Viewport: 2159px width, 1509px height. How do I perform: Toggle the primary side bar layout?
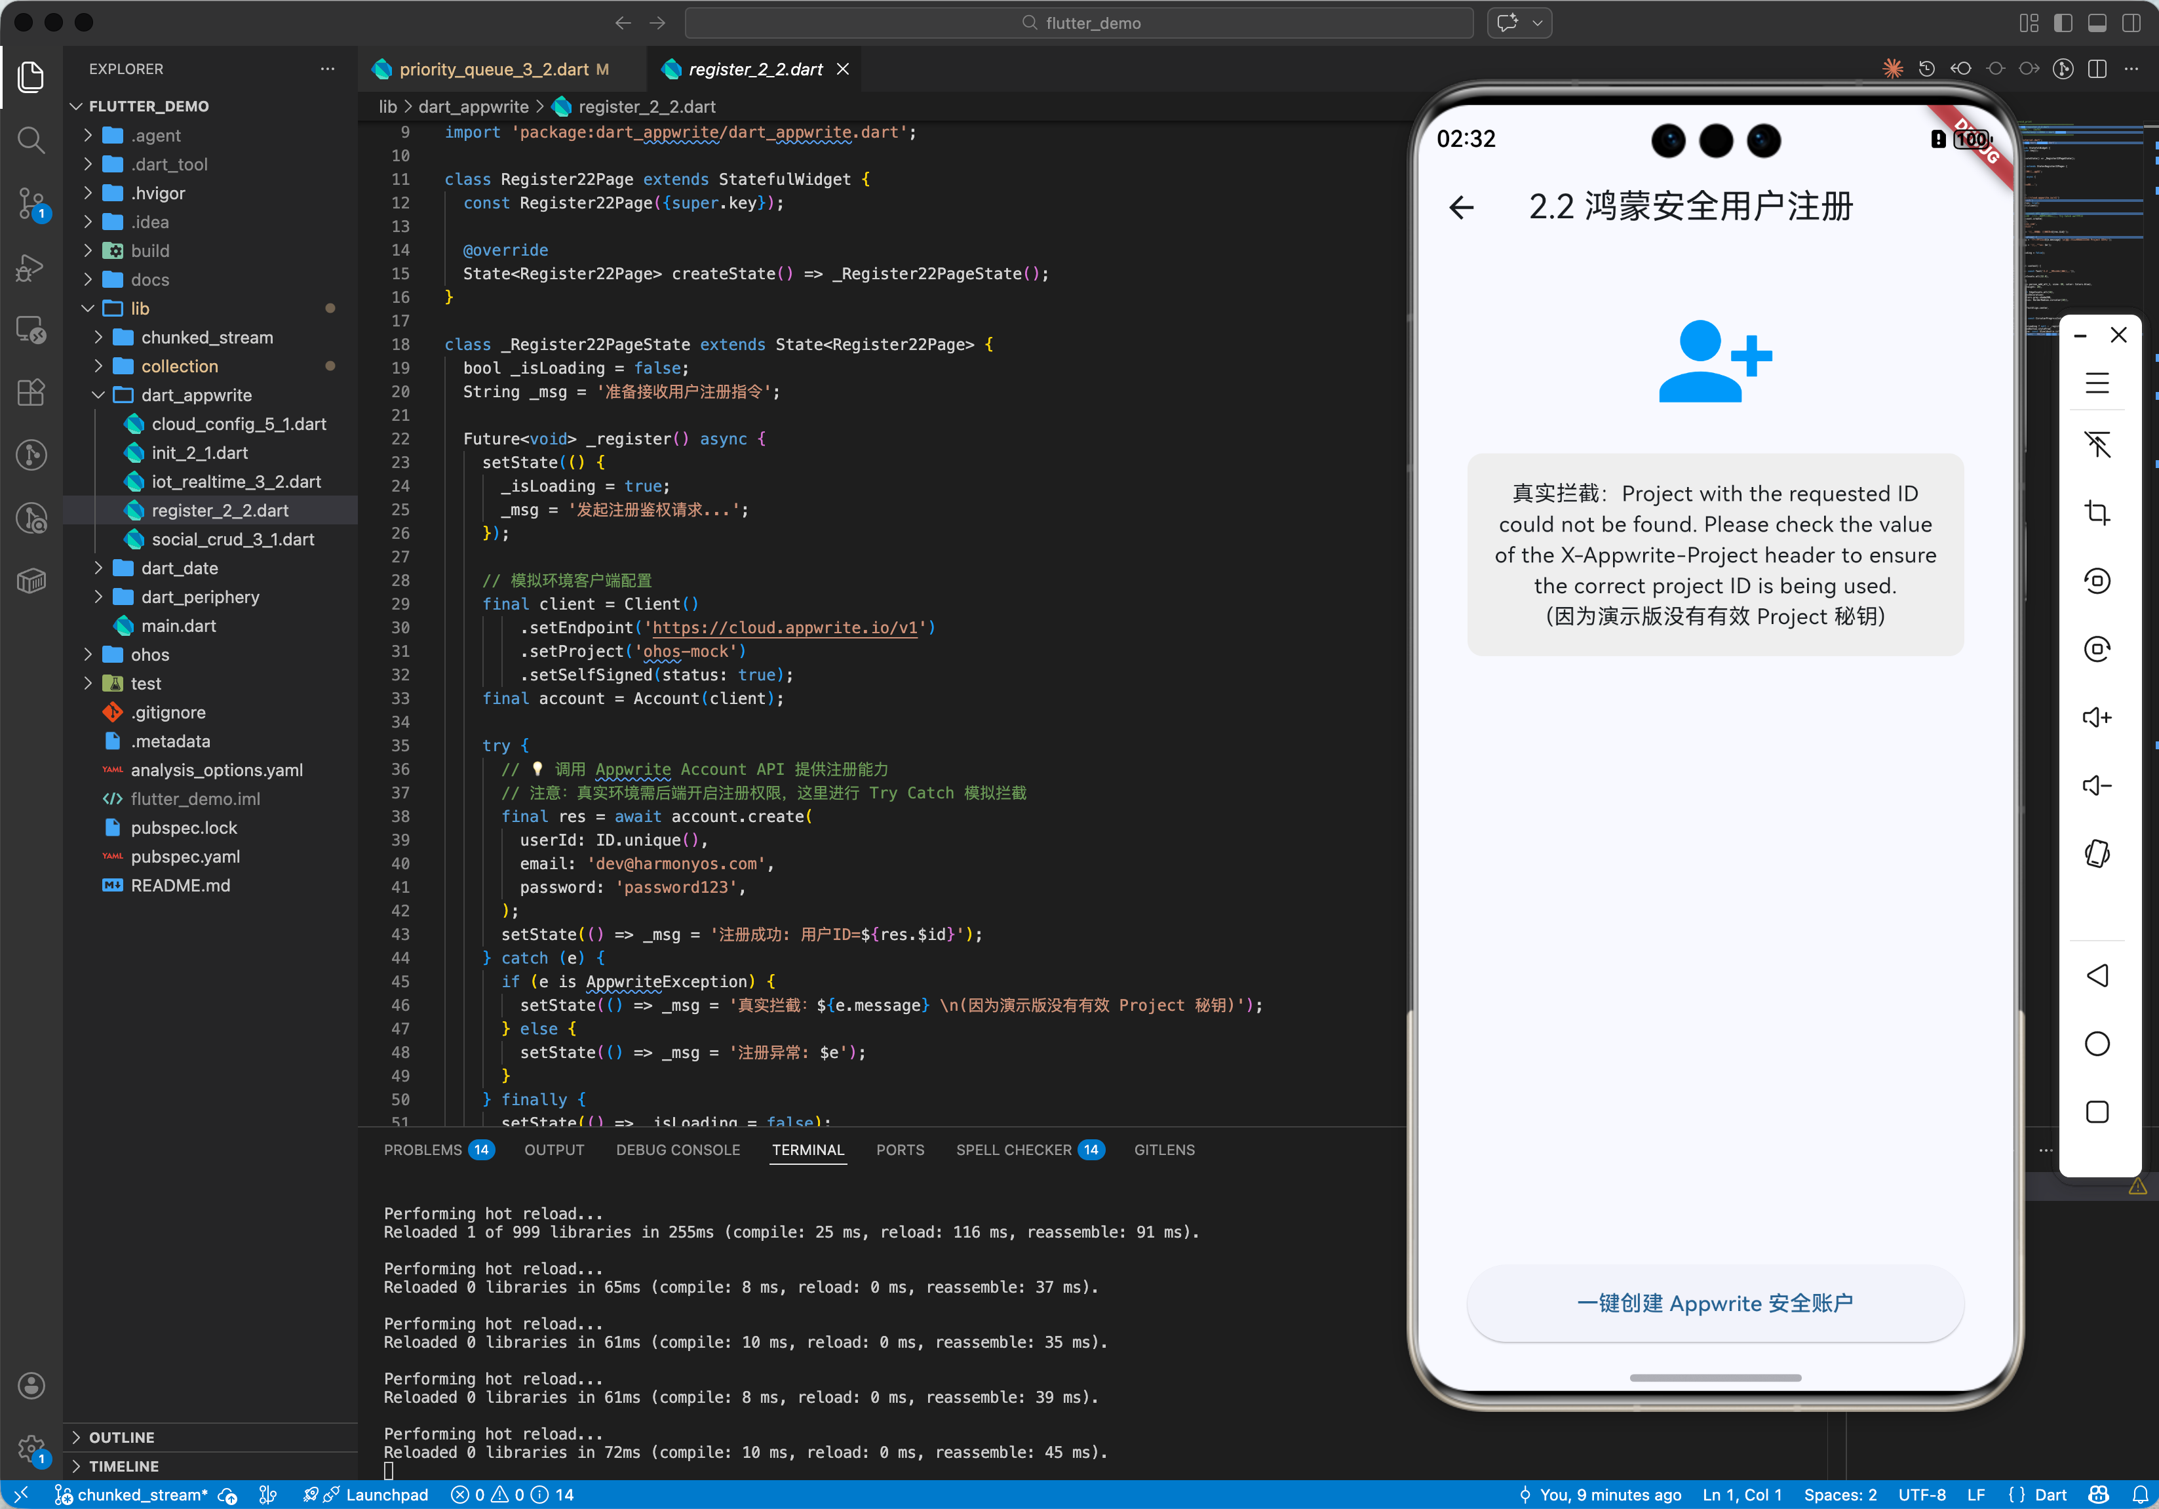2062,22
